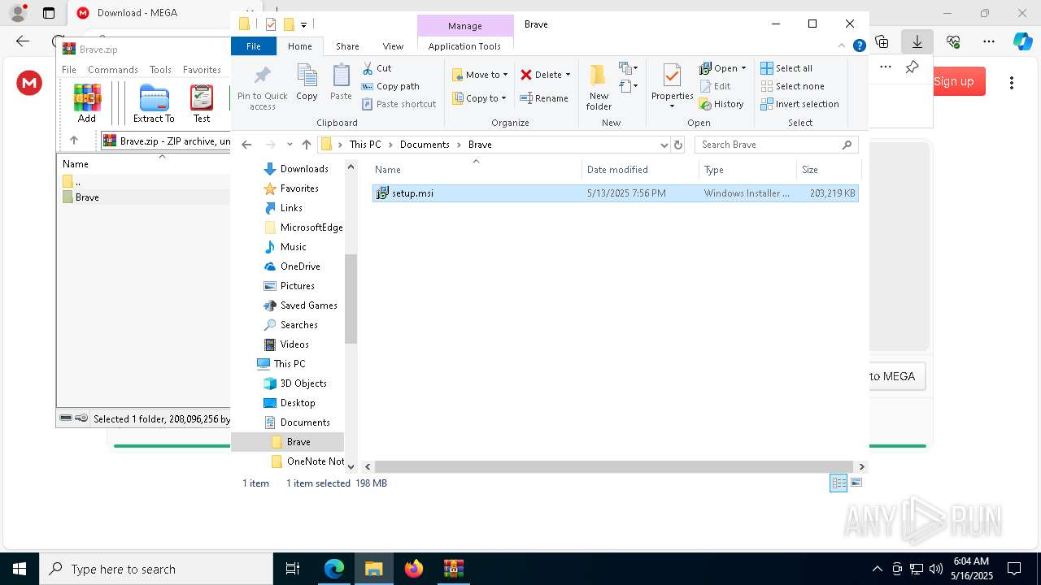This screenshot has height=585, width=1041.
Task: Click History in Open group
Action: click(721, 104)
